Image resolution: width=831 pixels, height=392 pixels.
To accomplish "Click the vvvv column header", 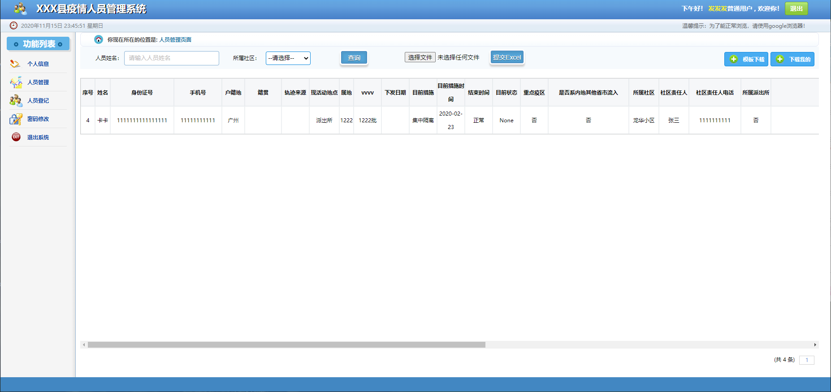I will coord(368,93).
